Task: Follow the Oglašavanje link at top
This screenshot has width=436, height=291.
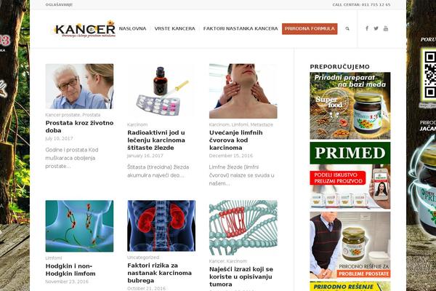Action: coord(59,5)
